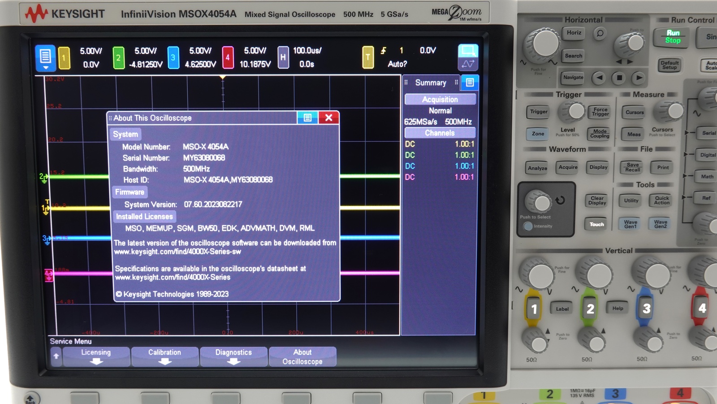
Task: Click the Analyze button
Action: coord(537,168)
